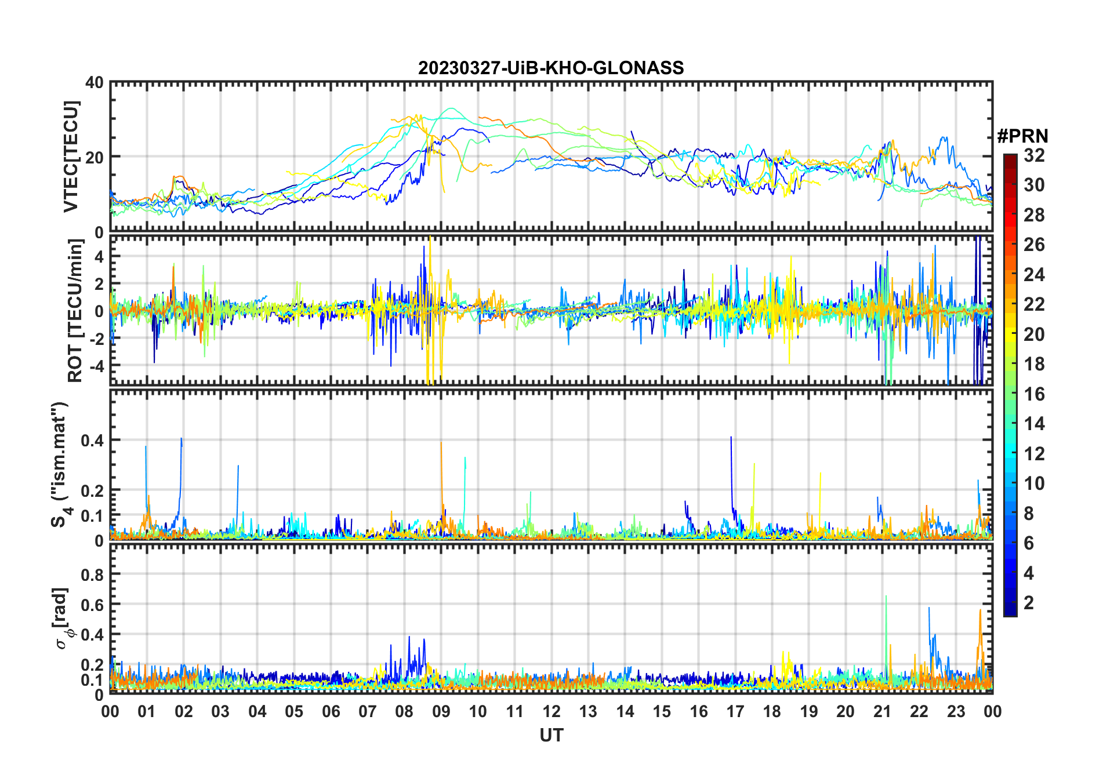
Task: Click the ROT [TECU/min] axis label
Action: (x=75, y=311)
